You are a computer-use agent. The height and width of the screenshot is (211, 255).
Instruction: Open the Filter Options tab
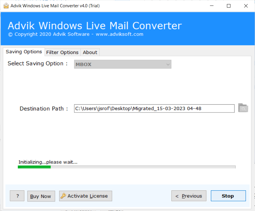click(x=62, y=52)
